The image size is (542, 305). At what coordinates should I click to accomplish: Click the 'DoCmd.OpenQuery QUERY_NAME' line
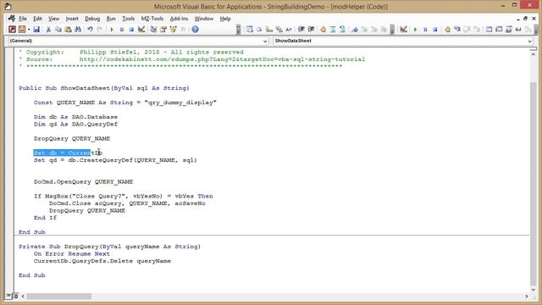pos(83,182)
